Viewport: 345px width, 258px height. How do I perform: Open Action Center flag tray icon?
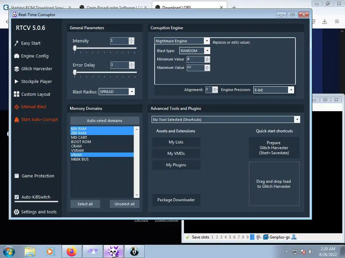point(303,252)
